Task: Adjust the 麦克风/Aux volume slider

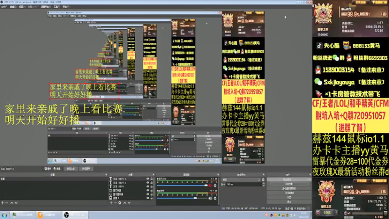Action: pos(182,185)
